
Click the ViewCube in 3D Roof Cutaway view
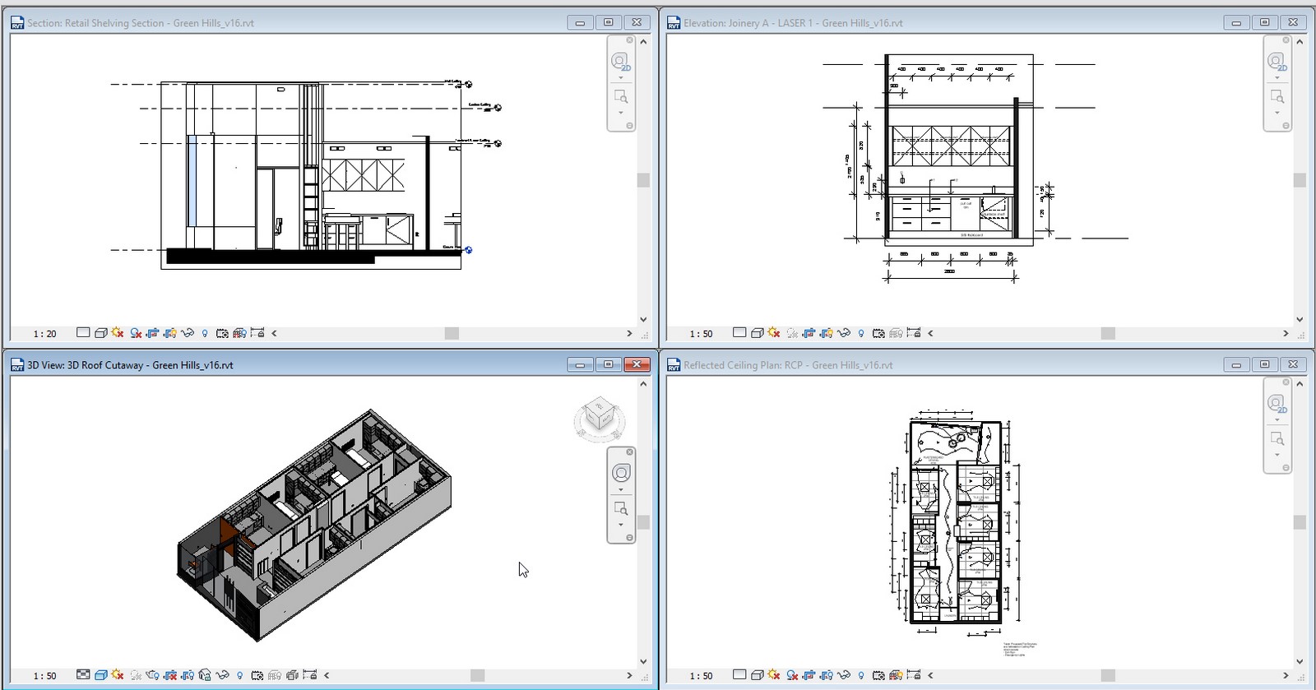coord(600,415)
